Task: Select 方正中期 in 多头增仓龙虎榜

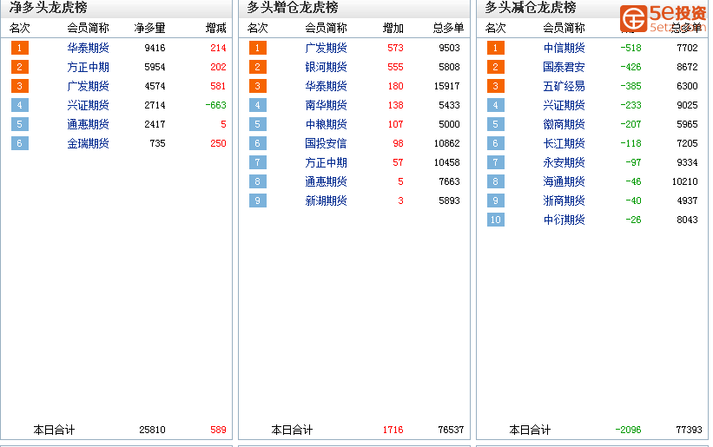Action: point(326,162)
